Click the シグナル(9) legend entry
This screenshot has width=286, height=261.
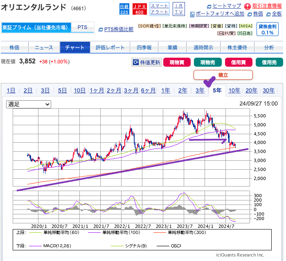click(x=129, y=246)
